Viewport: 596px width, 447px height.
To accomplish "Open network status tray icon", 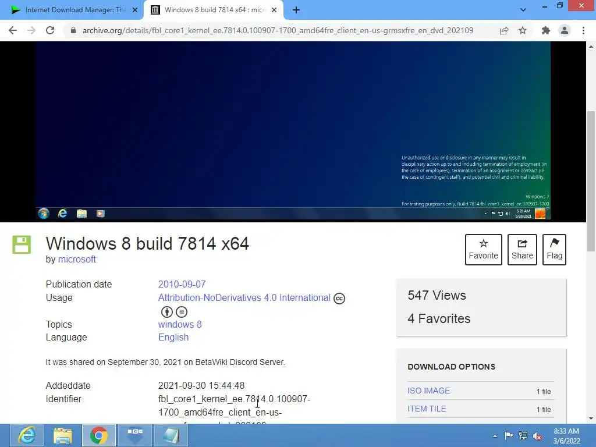I will pyautogui.click(x=523, y=436).
